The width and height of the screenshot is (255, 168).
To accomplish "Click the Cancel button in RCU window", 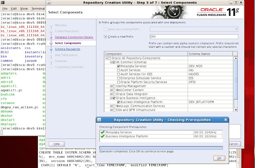I will 235,144.
